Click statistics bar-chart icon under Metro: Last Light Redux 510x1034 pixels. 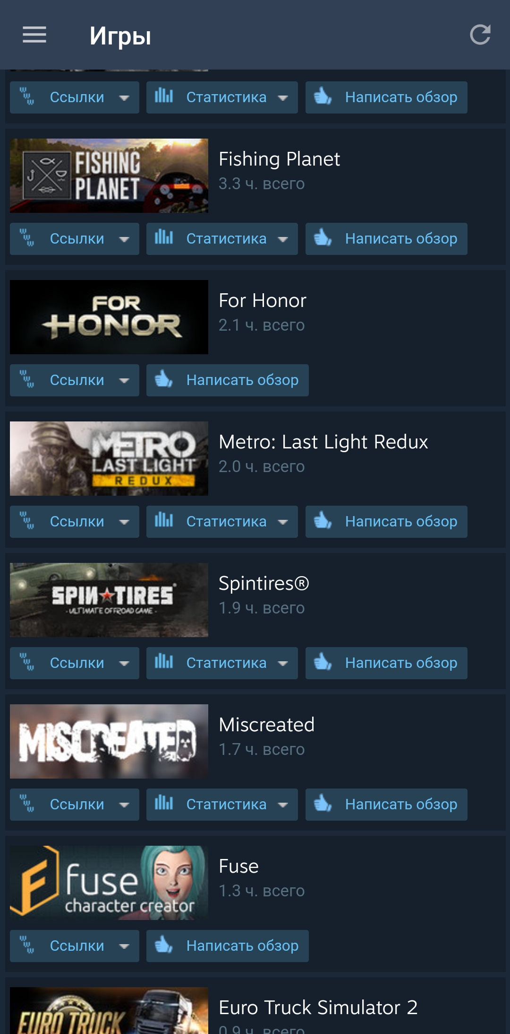click(164, 520)
